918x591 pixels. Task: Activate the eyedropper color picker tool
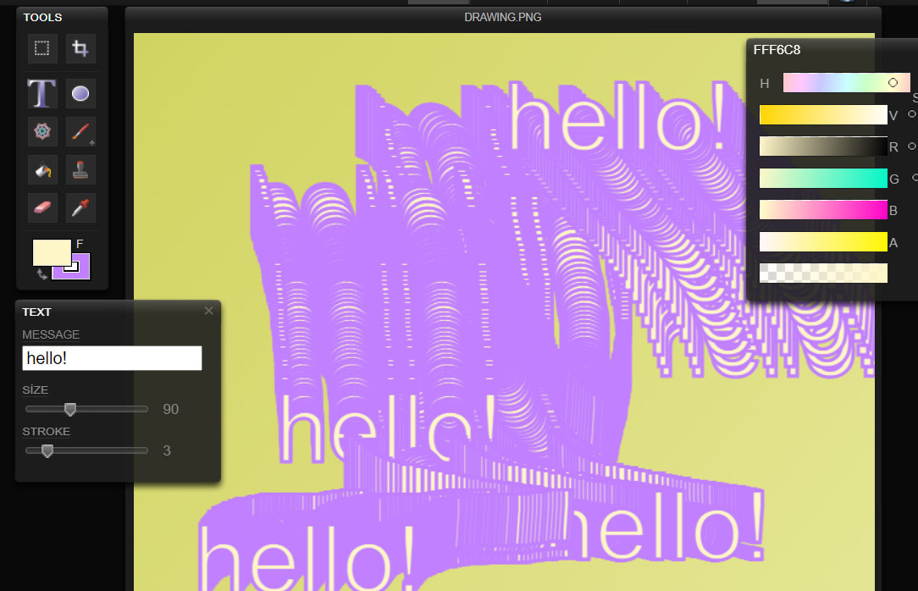pos(80,207)
